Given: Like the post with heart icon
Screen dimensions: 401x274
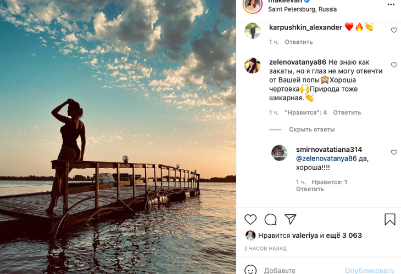Looking at the screenshot, I should [250, 219].
